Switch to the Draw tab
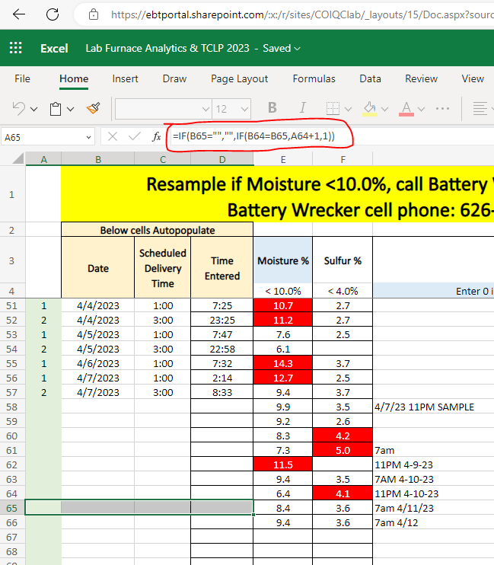Screen dimensions: 494x565 coord(174,78)
